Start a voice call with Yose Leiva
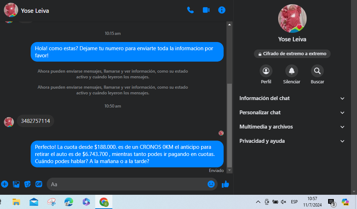This screenshot has height=209, width=357. (190, 10)
